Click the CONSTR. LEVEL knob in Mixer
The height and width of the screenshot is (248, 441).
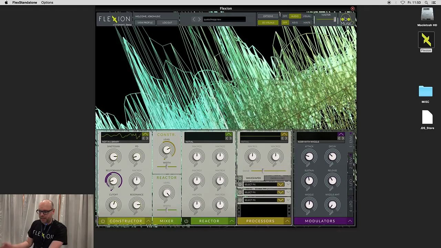click(167, 150)
